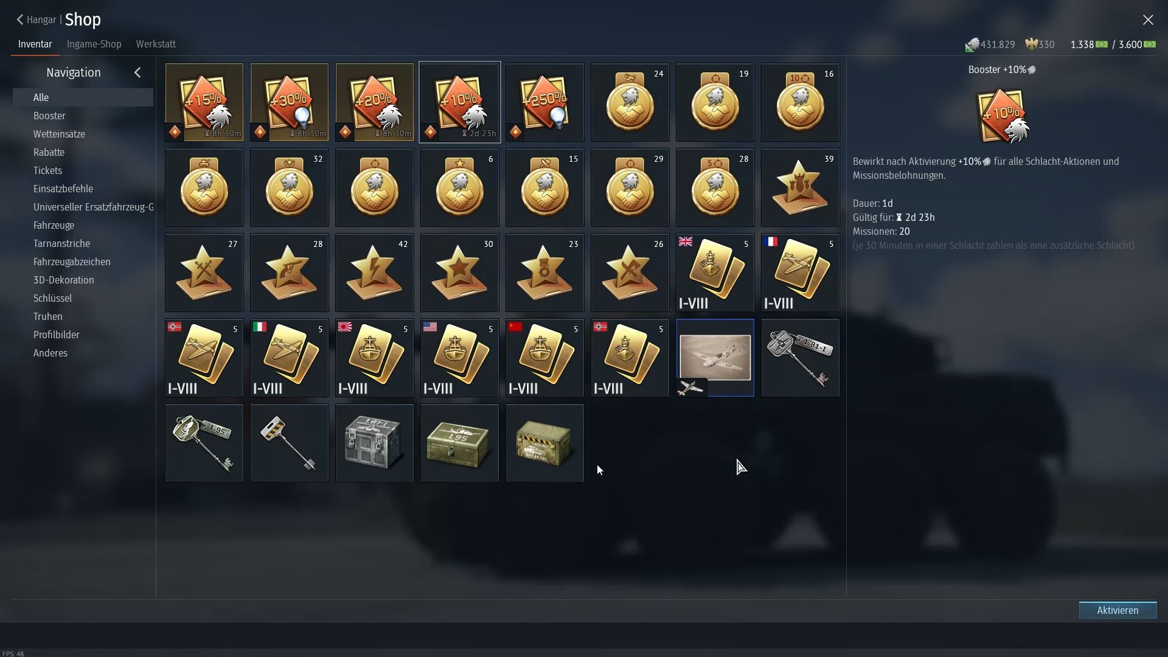Image resolution: width=1168 pixels, height=657 pixels.
Task: Select the key tagged 1.81-1
Action: [x=800, y=358]
